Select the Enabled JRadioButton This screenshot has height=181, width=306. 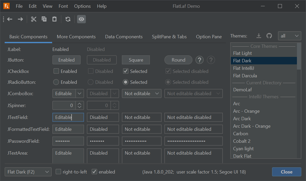coord(56,82)
